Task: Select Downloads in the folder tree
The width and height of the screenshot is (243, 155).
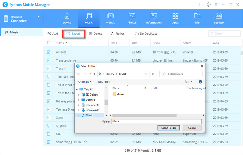Action: point(92,110)
